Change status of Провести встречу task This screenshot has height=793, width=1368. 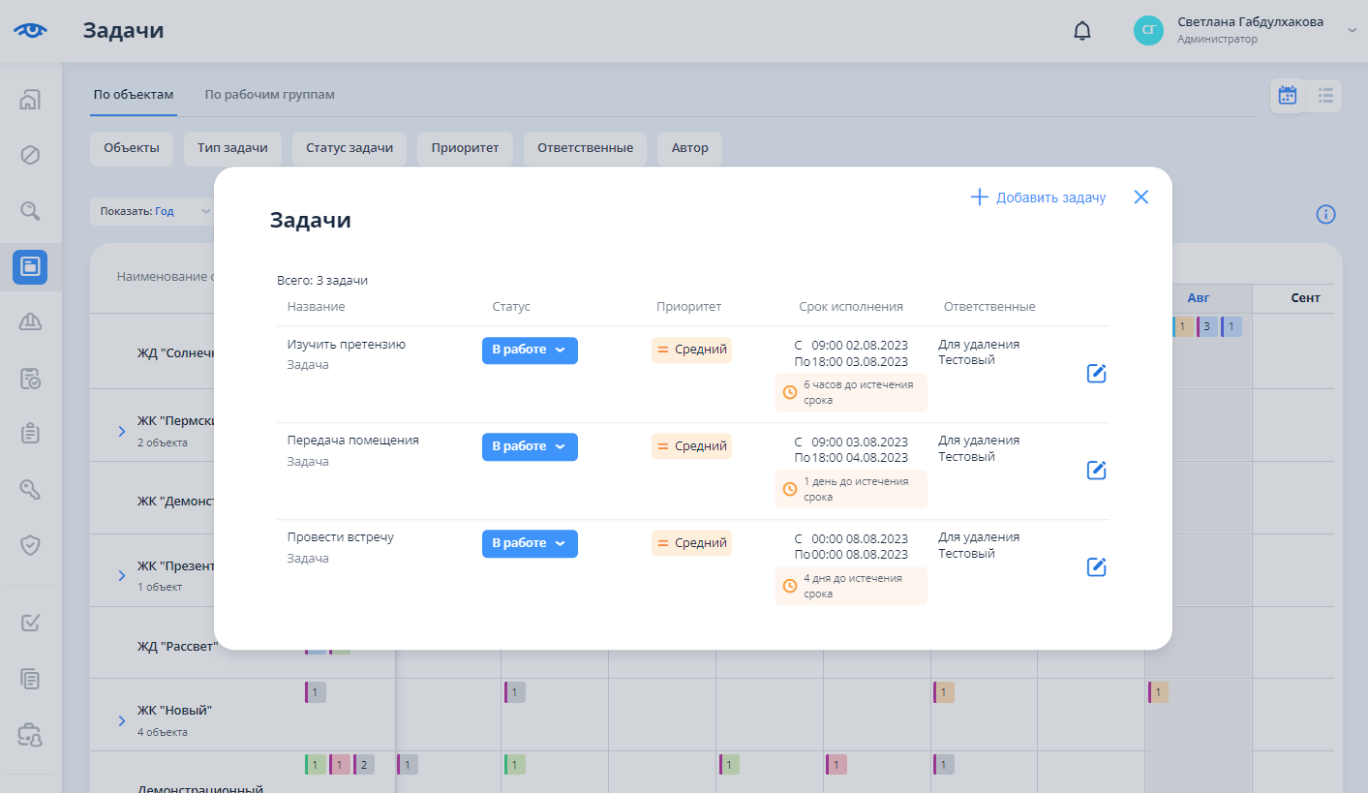pos(530,544)
